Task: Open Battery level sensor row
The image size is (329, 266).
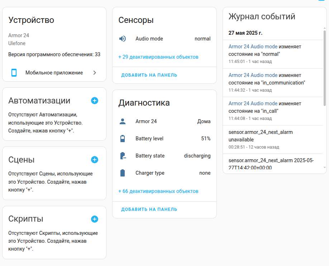Action: (x=164, y=139)
